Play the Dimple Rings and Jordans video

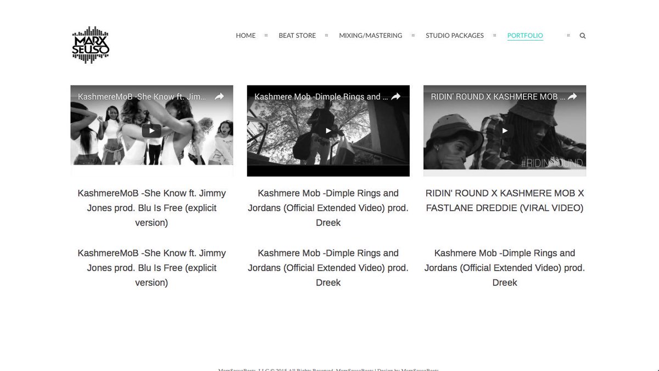pos(328,131)
